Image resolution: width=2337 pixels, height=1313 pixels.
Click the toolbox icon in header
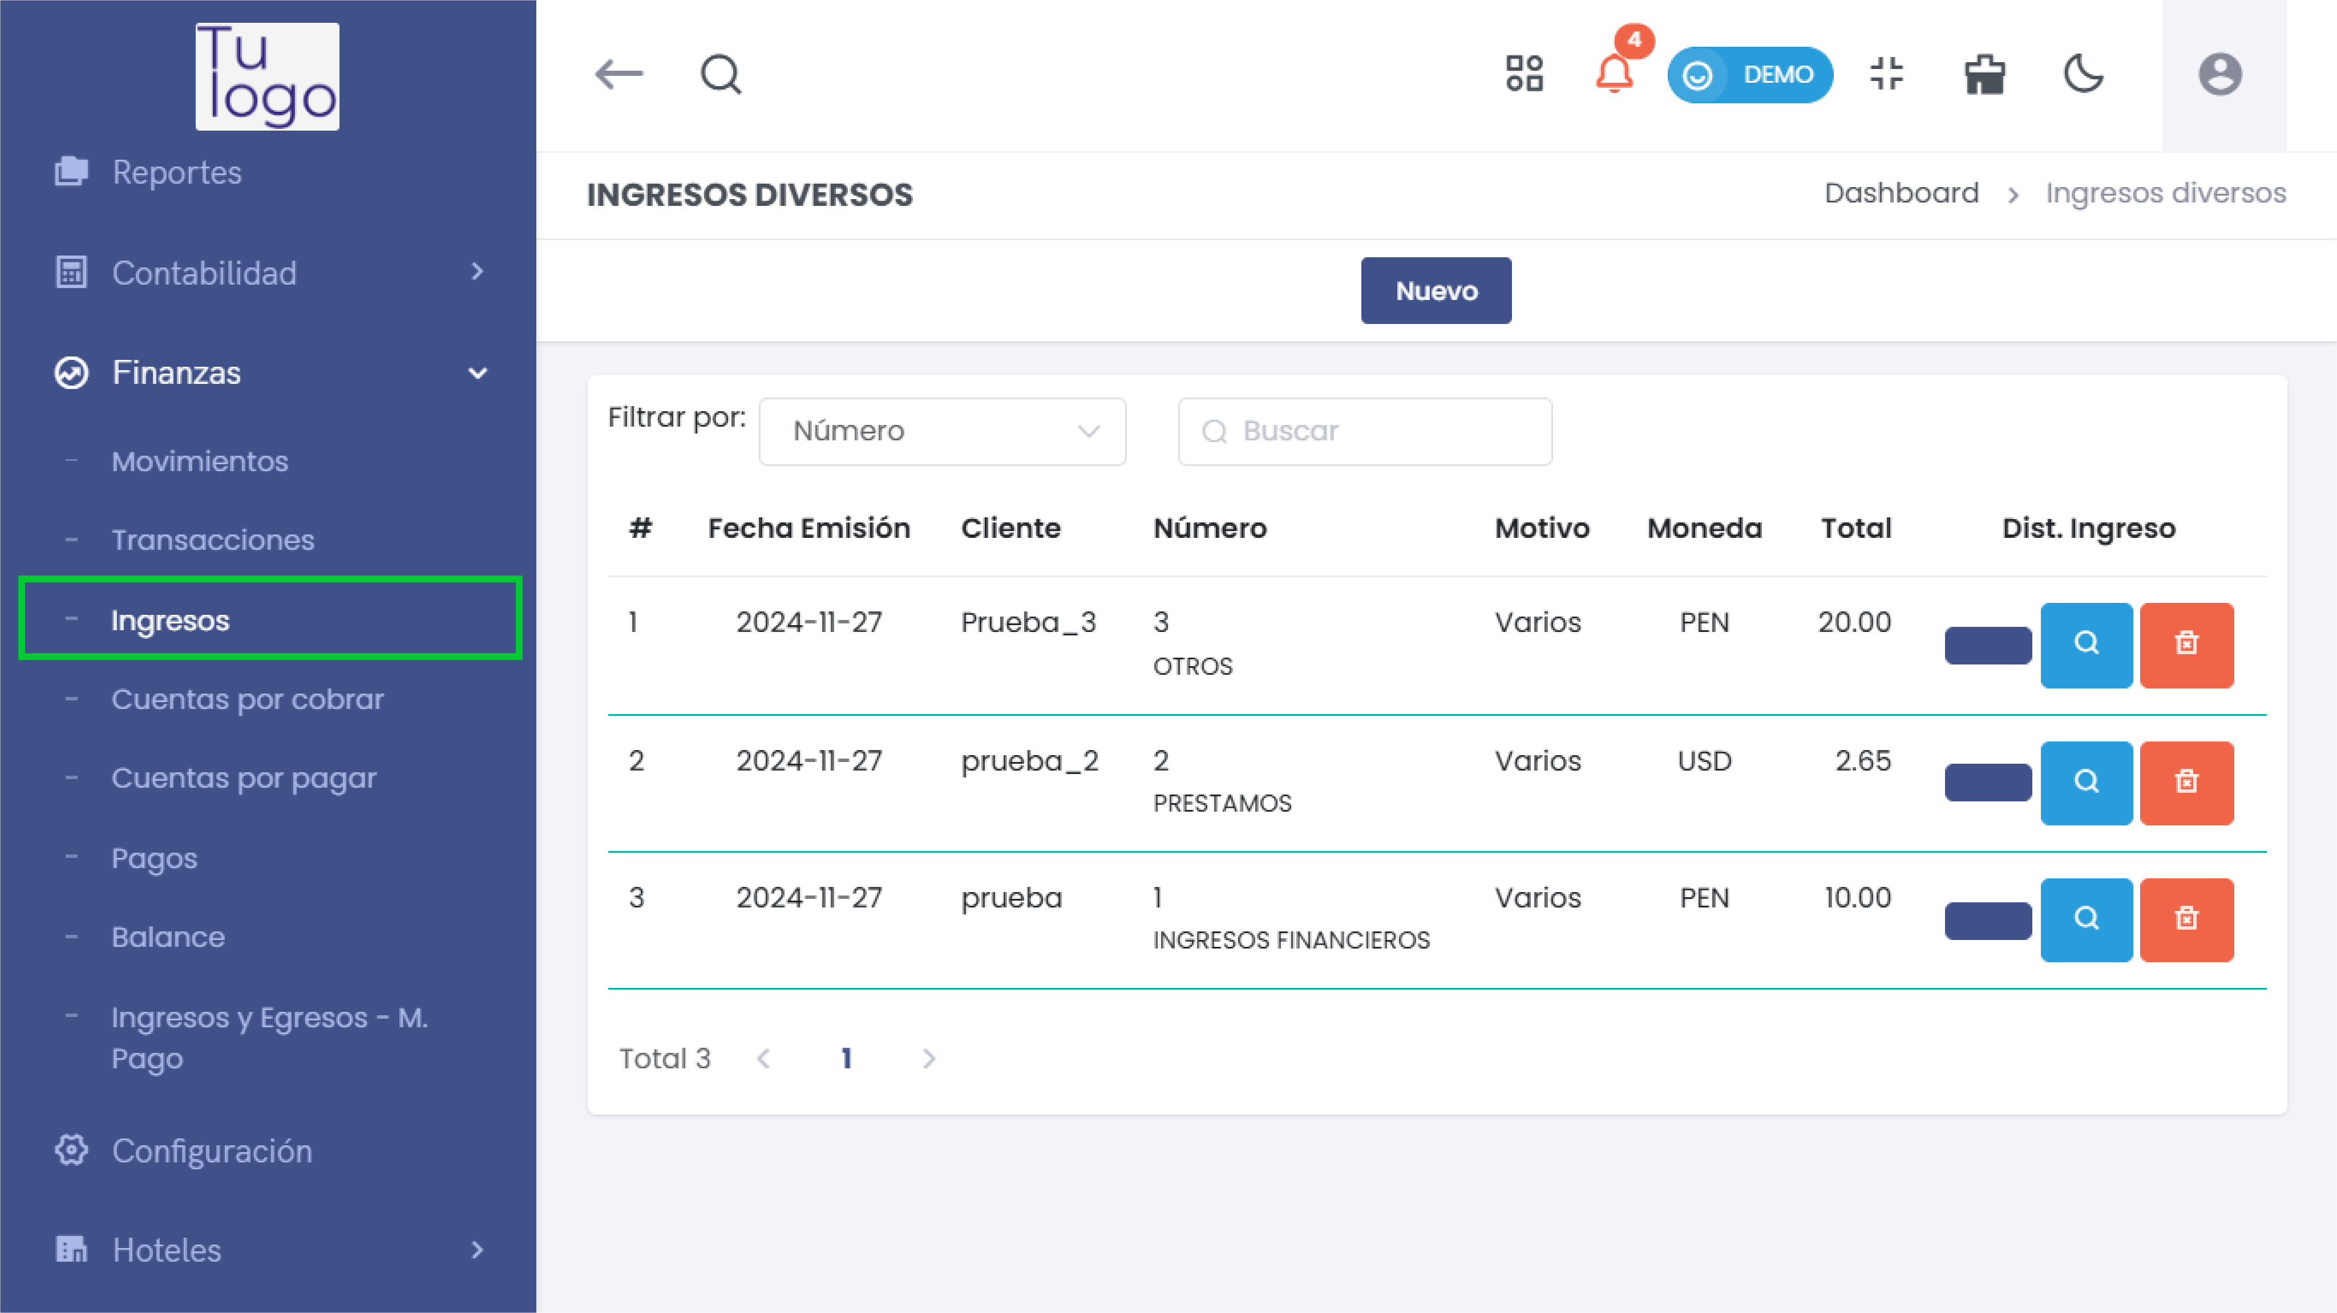click(x=1984, y=74)
